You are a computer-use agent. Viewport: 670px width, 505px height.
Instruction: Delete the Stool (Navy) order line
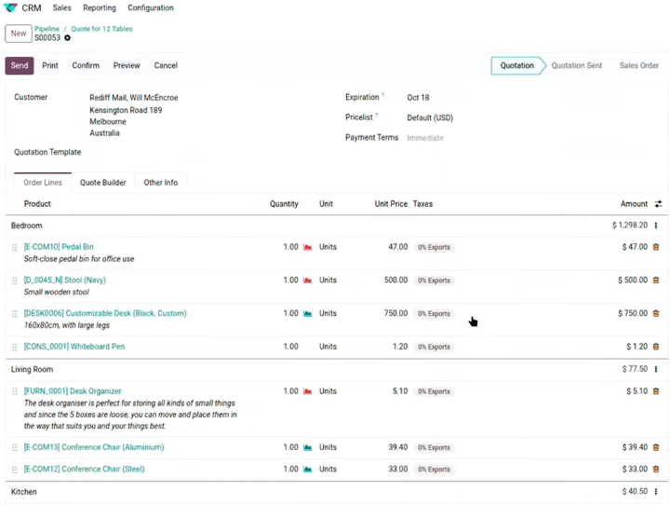coord(656,280)
